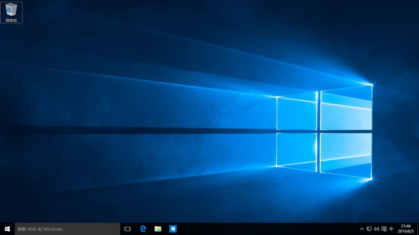Click Show Desktop at taskbar's far right
Viewport: 419px width, 235px height.
(x=418, y=229)
